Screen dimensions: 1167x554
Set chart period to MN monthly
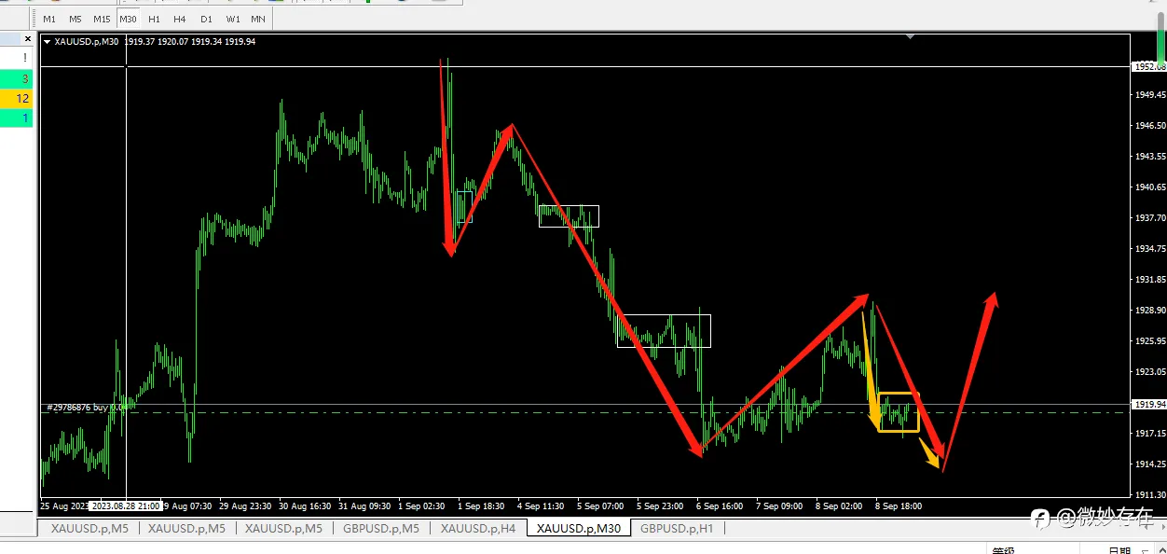click(258, 19)
